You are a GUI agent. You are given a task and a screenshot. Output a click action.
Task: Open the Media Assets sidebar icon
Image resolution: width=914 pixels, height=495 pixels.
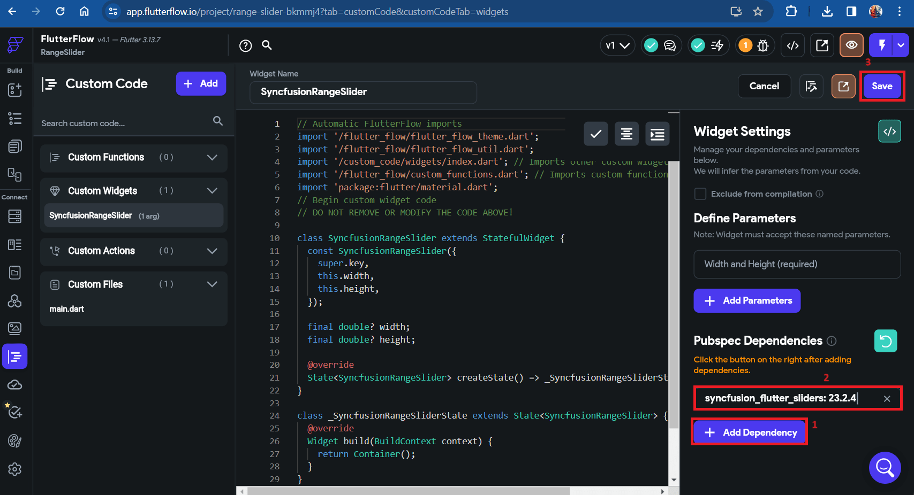pos(15,328)
